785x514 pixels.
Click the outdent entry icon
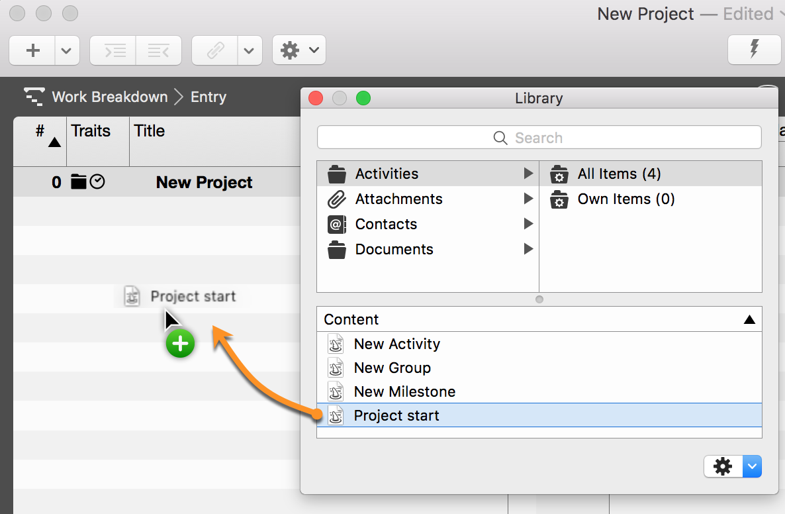(x=159, y=50)
